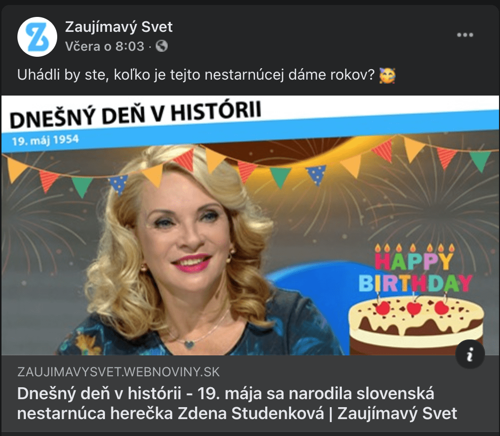
Task: Open the post timestamp Včera o 8:03
Action: 104,47
